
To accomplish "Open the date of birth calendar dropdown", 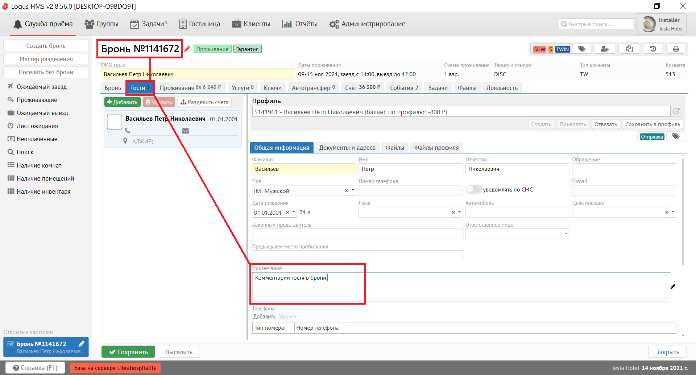I will [x=294, y=212].
